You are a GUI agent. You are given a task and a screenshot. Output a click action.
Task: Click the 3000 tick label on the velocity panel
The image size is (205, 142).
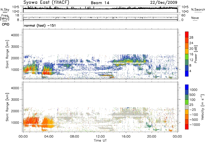pos(15,99)
